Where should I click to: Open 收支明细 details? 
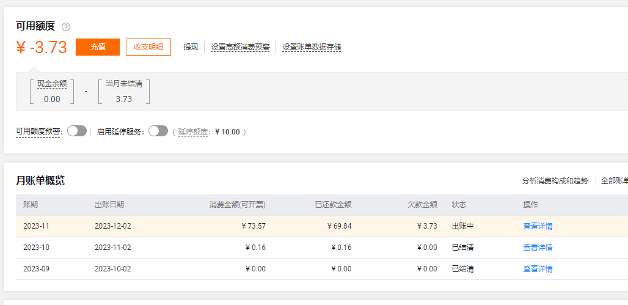click(x=148, y=47)
